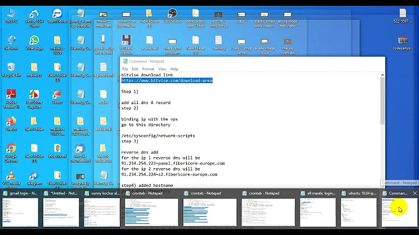Screen dimensions: 419x235
Task: Select the 52215597 text file icon
Action: [403, 16]
